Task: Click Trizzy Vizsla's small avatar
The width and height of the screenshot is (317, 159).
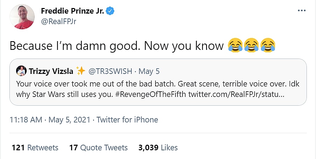Action: click(x=21, y=71)
